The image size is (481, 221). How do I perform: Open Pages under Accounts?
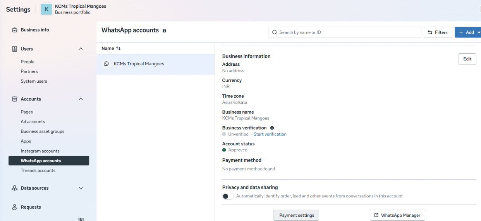click(x=27, y=112)
